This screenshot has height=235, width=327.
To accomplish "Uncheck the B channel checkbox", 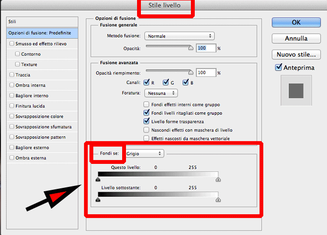I will (x=186, y=83).
